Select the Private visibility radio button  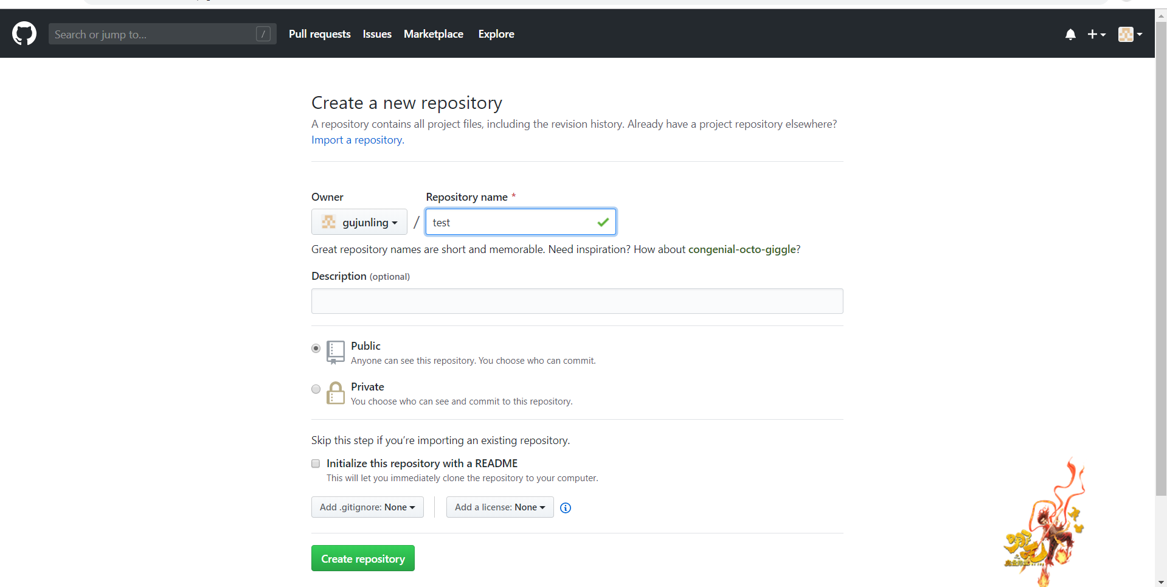pos(316,389)
